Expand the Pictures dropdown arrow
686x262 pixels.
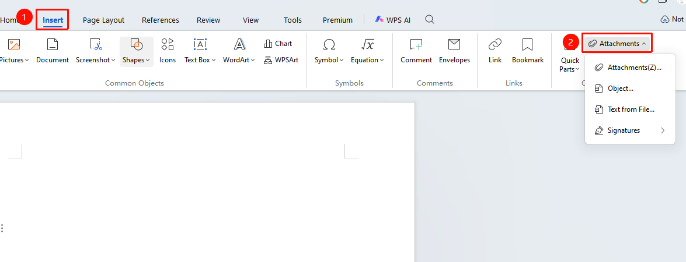27,60
